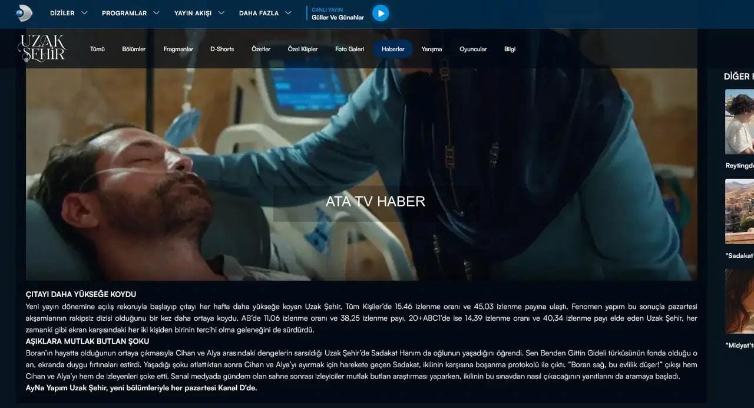Open the Güller Ve Günahlar live stream link
The image size is (754, 408).
[338, 17]
